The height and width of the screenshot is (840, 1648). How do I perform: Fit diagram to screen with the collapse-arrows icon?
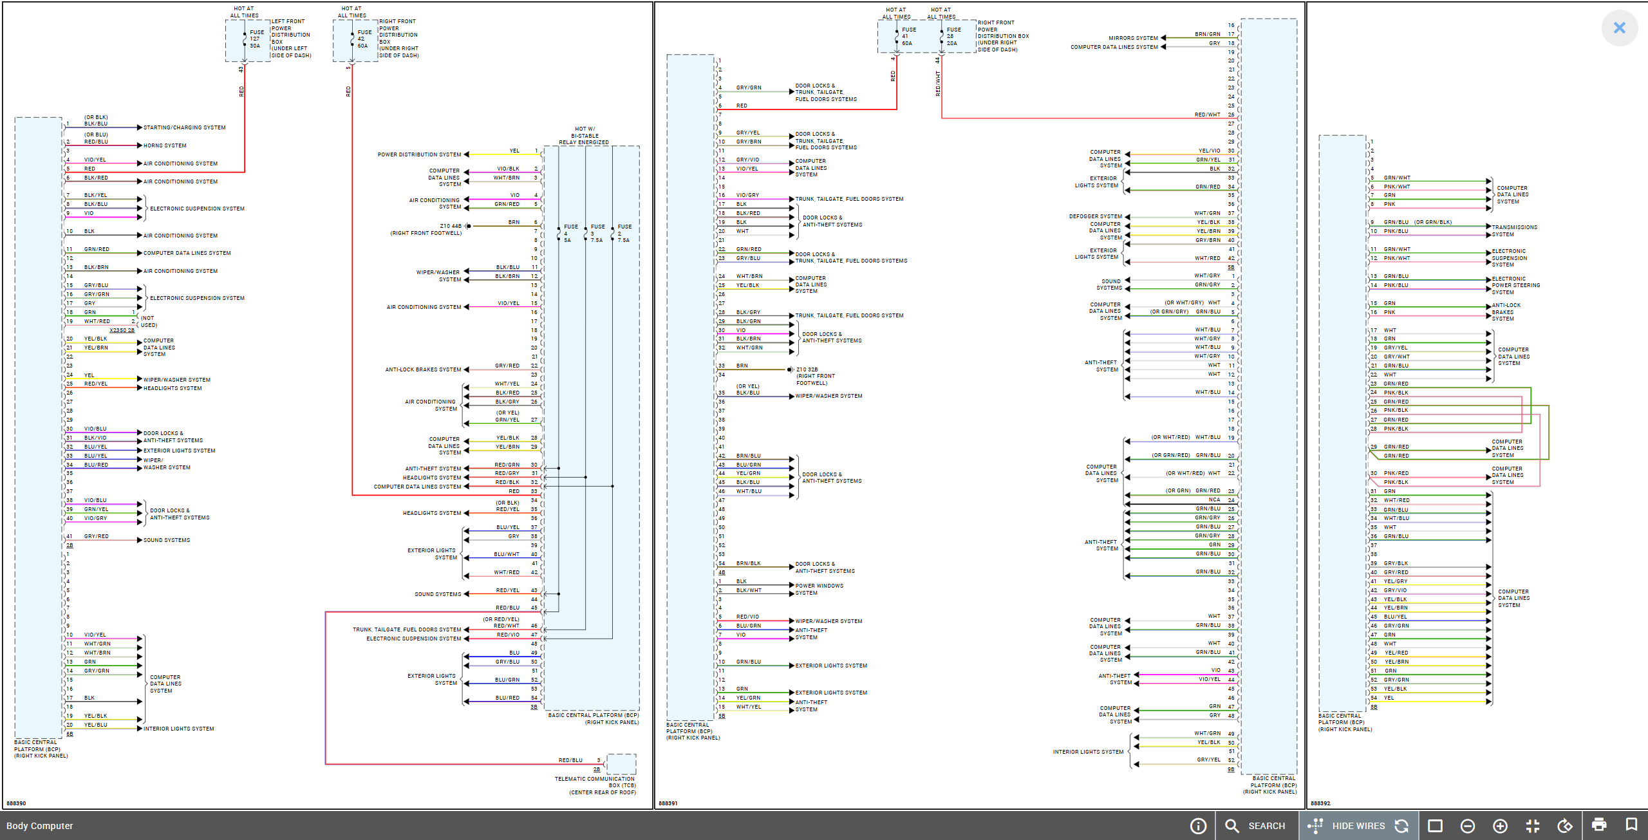(x=1533, y=826)
